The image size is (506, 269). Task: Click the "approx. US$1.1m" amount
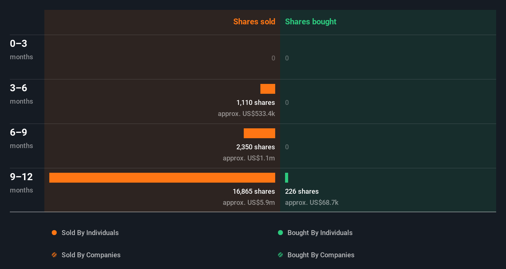pos(249,158)
